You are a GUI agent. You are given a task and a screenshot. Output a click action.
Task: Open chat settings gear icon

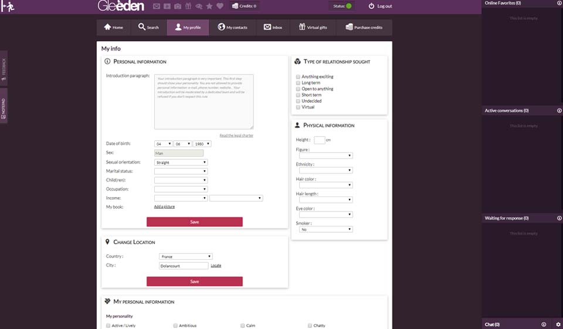(x=558, y=324)
